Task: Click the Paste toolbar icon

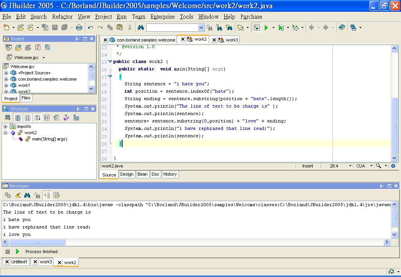Action: [119, 27]
